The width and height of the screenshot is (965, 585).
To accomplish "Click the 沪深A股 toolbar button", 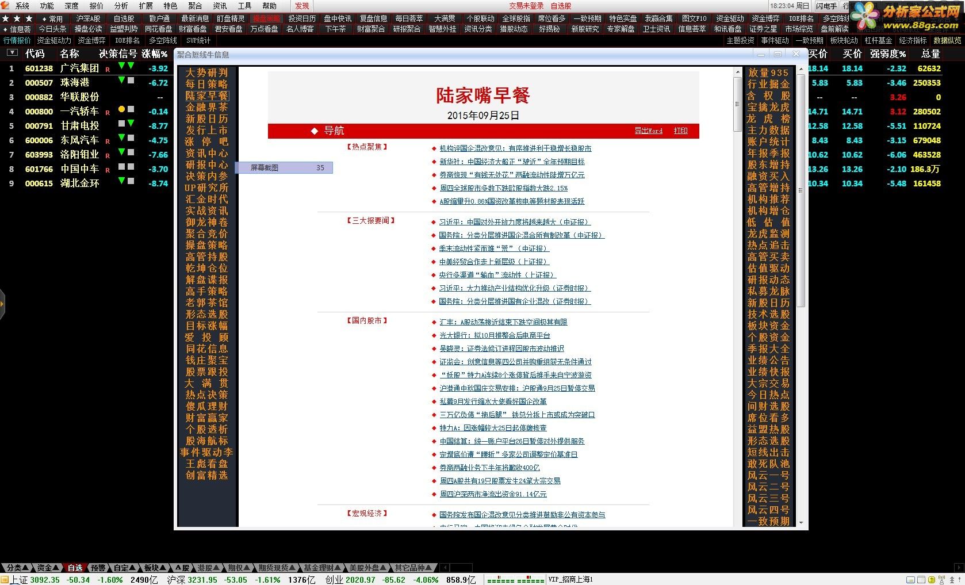I will [x=88, y=18].
